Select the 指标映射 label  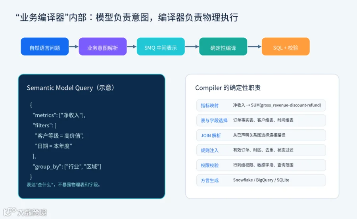coord(210,106)
